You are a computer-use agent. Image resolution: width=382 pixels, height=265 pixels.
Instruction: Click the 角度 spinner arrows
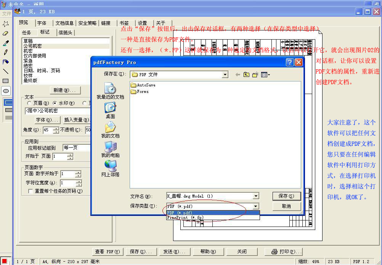pos(56,130)
